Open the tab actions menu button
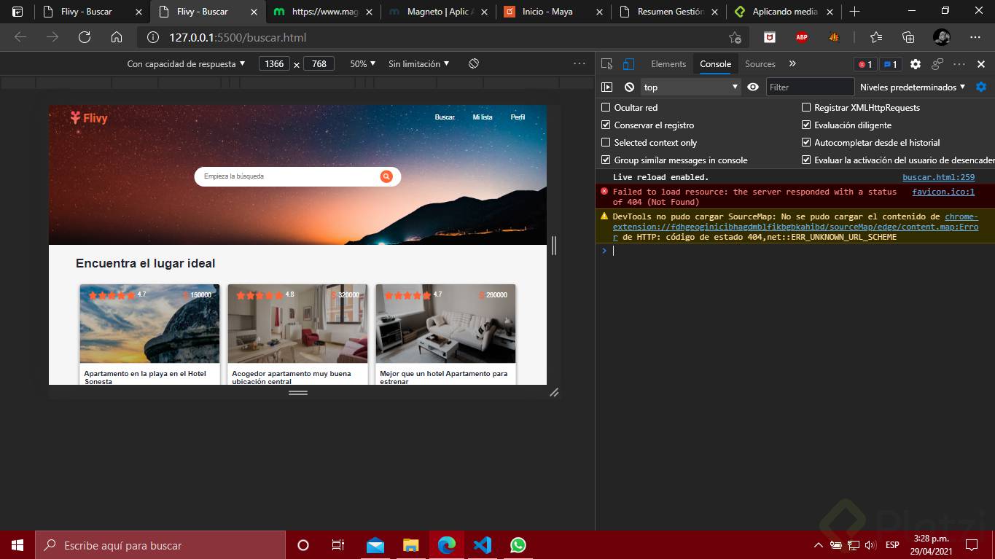This screenshot has width=995, height=559. click(x=17, y=12)
